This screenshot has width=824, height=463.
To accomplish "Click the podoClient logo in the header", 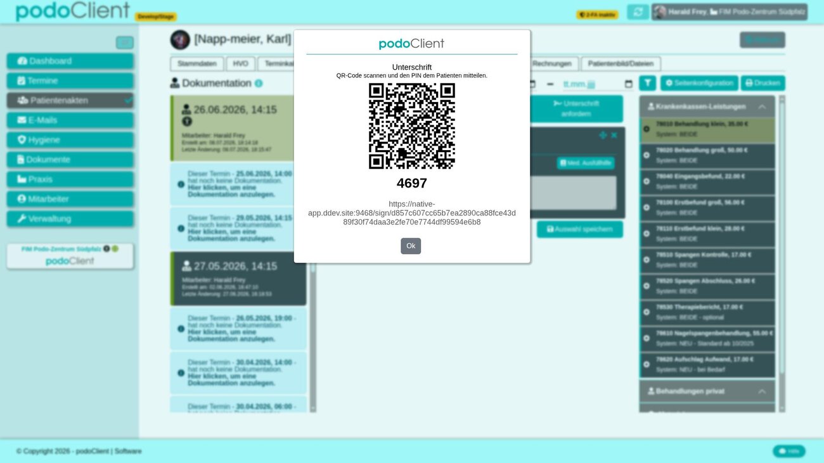I will 73,11.
